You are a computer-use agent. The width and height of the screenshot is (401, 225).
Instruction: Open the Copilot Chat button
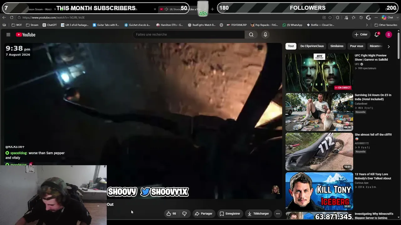388,17
